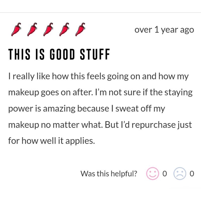Click the 'sweat off my' phrase
This screenshot has width=201, height=201.
point(140,109)
